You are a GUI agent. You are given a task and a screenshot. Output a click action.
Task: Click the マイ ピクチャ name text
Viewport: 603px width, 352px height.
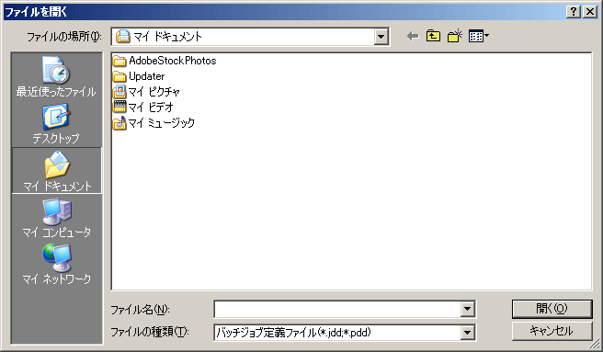[154, 92]
